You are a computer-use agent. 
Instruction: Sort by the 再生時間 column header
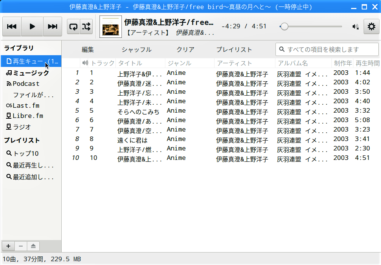click(x=367, y=63)
